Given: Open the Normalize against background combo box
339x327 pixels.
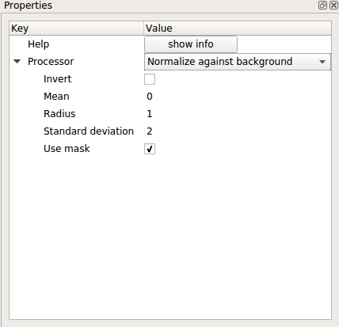Looking at the screenshot, I should [238, 62].
